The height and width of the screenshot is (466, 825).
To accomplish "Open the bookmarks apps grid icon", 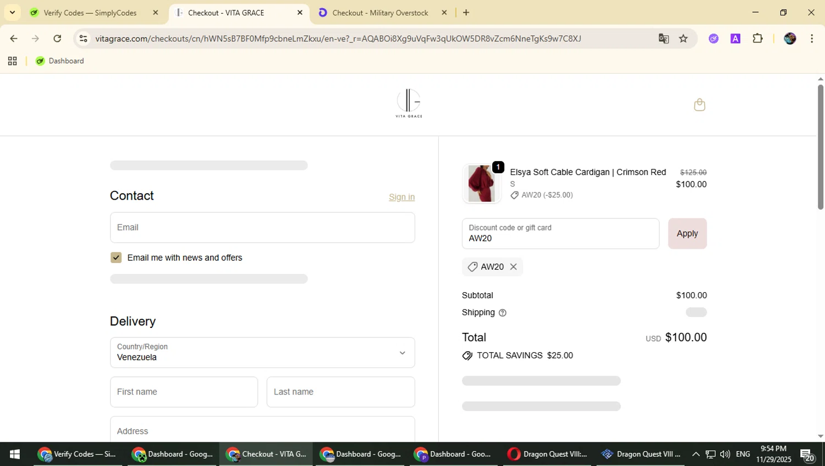I will (x=12, y=61).
